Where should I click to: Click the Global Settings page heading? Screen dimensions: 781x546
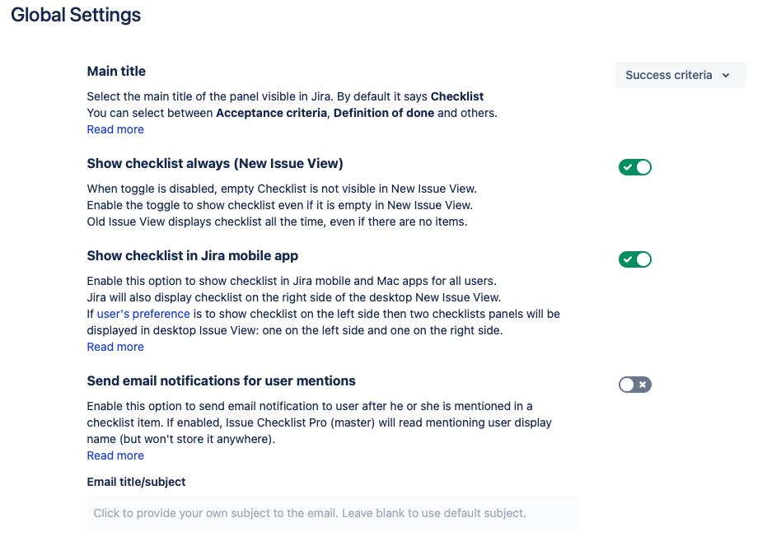(76, 15)
